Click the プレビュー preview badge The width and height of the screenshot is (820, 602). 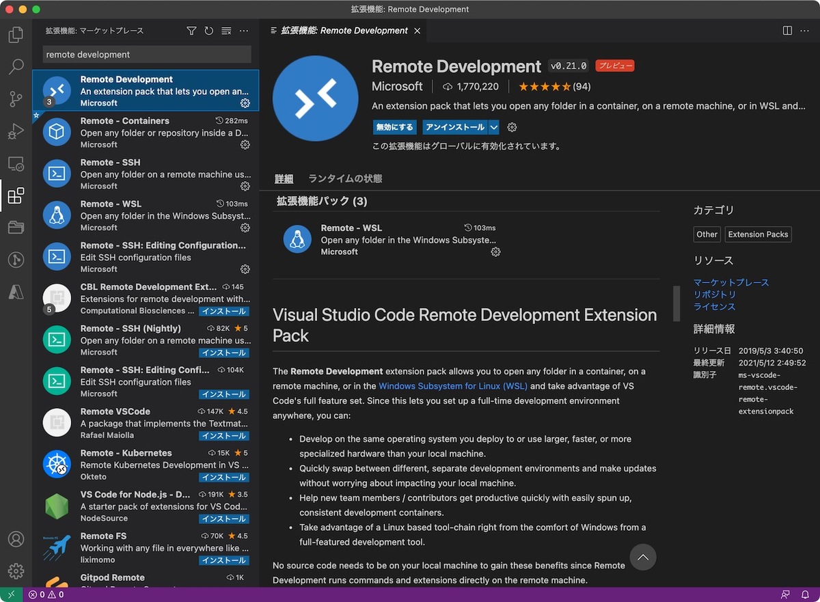(614, 66)
